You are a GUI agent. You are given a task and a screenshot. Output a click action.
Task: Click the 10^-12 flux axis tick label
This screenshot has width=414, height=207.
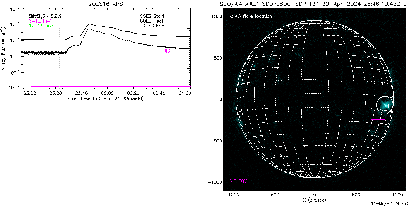pyautogui.click(x=14, y=87)
